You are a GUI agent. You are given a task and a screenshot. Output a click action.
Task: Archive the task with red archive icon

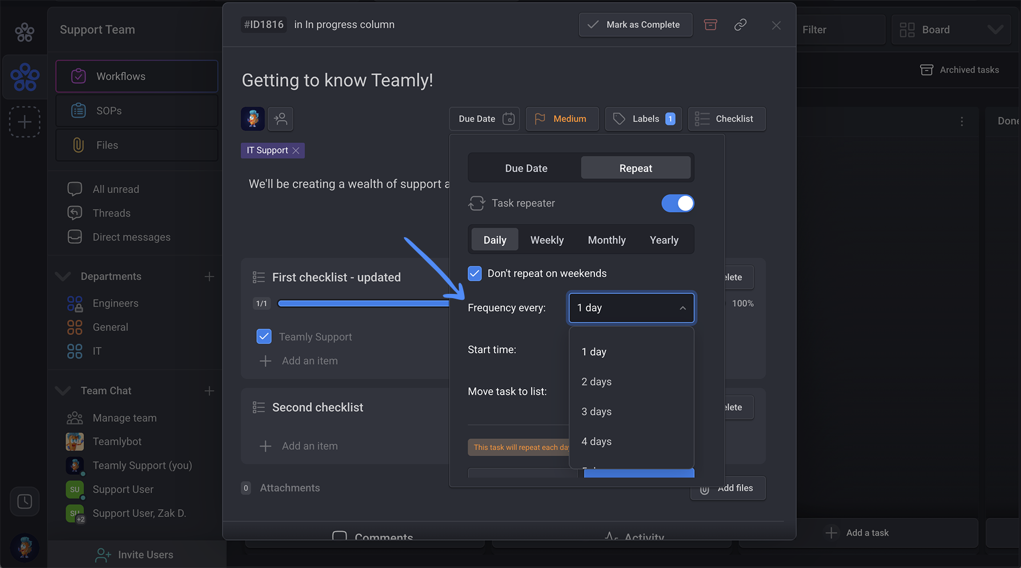coord(710,25)
